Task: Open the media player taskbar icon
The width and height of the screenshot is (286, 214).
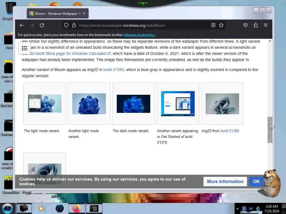Action: click(x=41, y=208)
